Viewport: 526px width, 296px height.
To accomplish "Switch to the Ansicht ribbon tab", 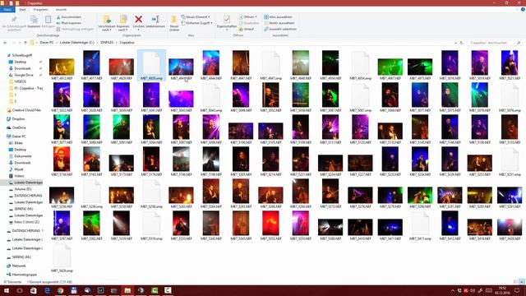I will coord(61,9).
